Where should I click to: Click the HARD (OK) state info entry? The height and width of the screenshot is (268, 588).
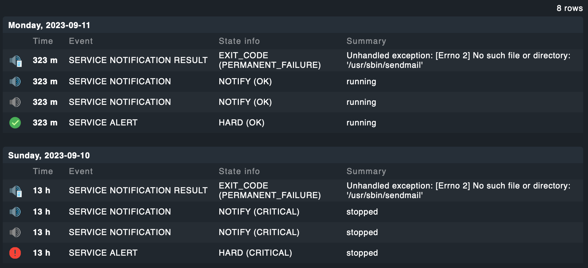tap(242, 123)
